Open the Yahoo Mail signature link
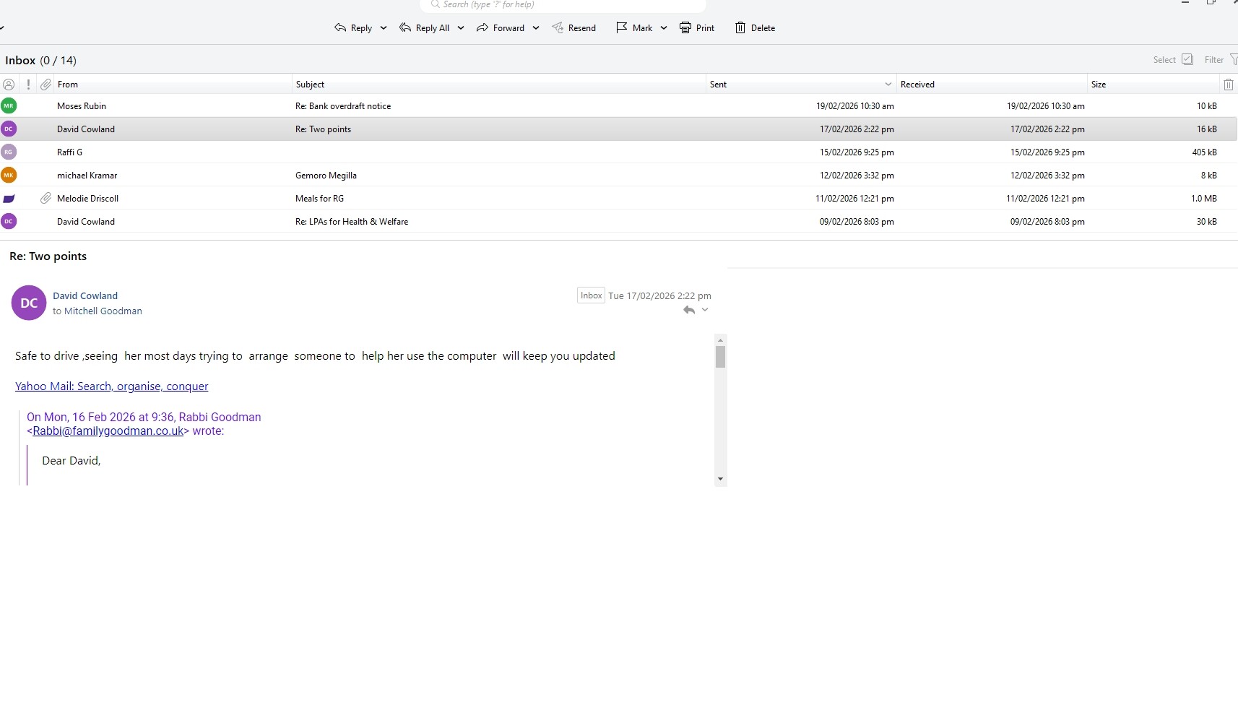The image size is (1238, 713). [x=112, y=386]
